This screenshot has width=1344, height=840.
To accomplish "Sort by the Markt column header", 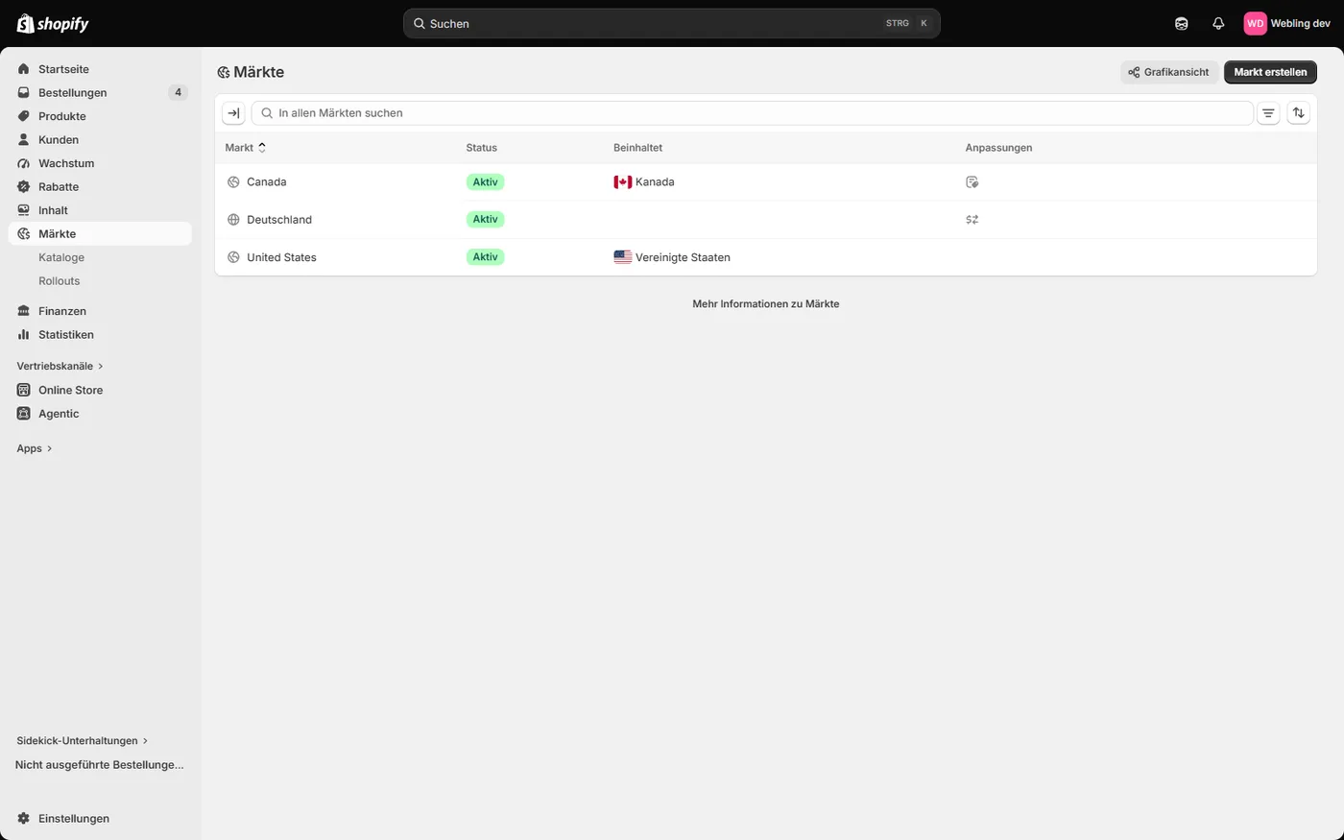I will (x=246, y=148).
